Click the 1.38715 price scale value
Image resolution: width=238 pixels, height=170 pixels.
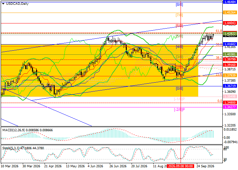point(230,69)
